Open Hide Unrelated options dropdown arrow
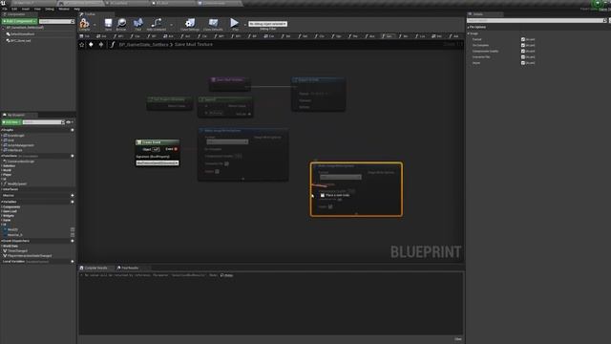The image size is (611, 344). click(172, 25)
